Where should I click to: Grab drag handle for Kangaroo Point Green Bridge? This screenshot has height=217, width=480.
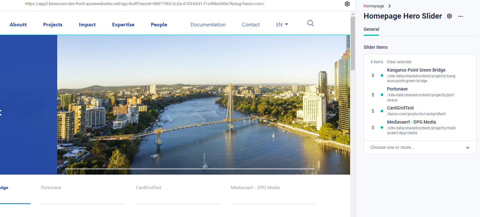[x=373, y=75]
